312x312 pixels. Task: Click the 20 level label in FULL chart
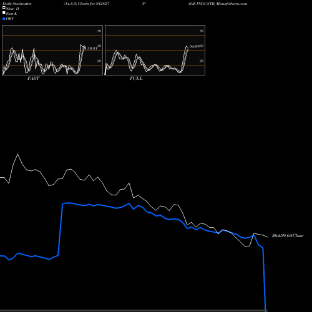[202, 61]
